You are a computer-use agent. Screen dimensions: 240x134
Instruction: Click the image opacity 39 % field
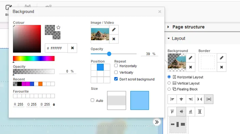coord(149,54)
